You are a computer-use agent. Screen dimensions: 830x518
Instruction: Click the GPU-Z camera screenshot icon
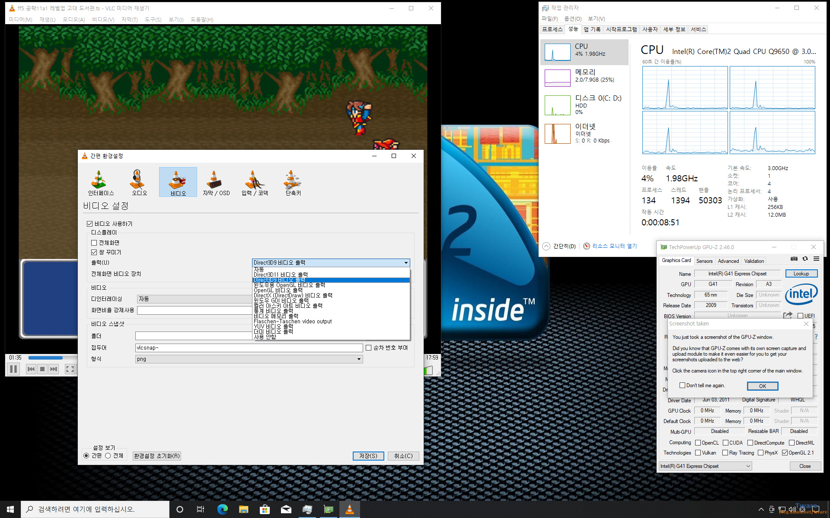tap(794, 259)
